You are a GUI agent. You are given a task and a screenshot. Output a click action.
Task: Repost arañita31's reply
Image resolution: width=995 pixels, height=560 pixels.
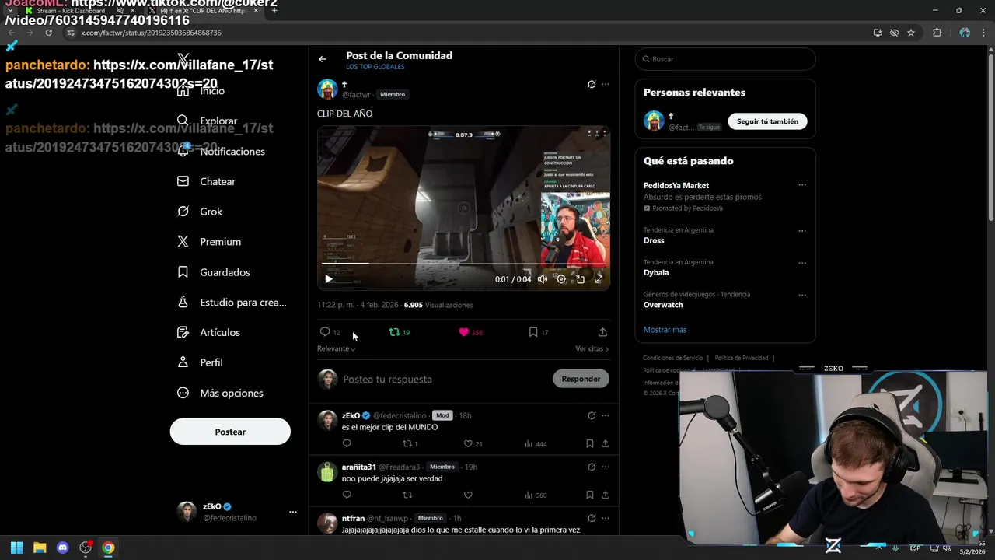407,495
